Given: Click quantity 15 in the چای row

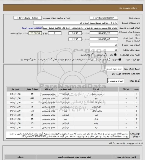Looking at the screenshot, I should point(32,123).
